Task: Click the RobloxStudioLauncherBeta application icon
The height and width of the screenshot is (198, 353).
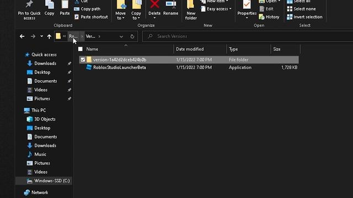Action: point(89,67)
